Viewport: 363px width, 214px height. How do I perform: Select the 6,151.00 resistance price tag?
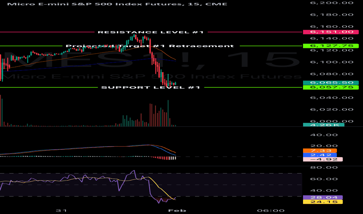click(331, 32)
